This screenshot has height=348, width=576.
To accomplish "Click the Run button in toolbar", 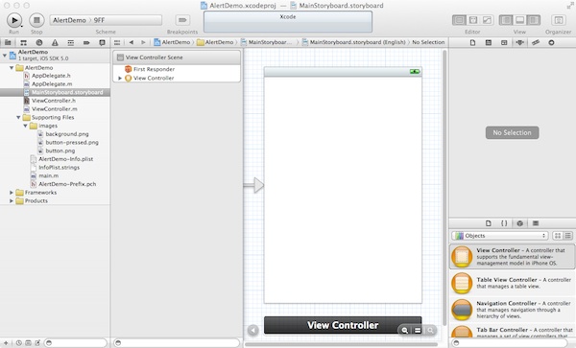I will point(14,20).
